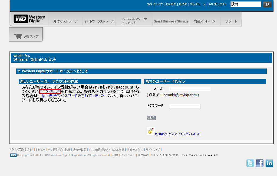Screen dimensions: 277x176
Task: Open the 求人情報 footer link
Action: (x=94, y=150)
